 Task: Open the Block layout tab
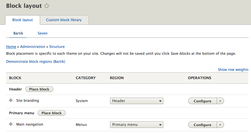pyautogui.click(x=22, y=20)
